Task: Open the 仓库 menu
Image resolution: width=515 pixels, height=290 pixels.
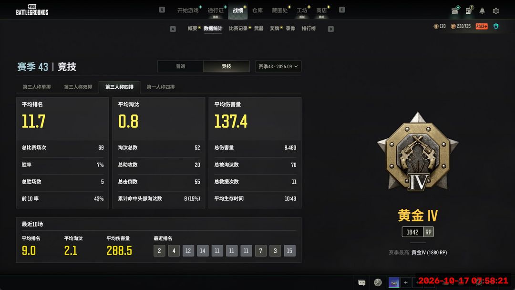Action: coord(257,10)
